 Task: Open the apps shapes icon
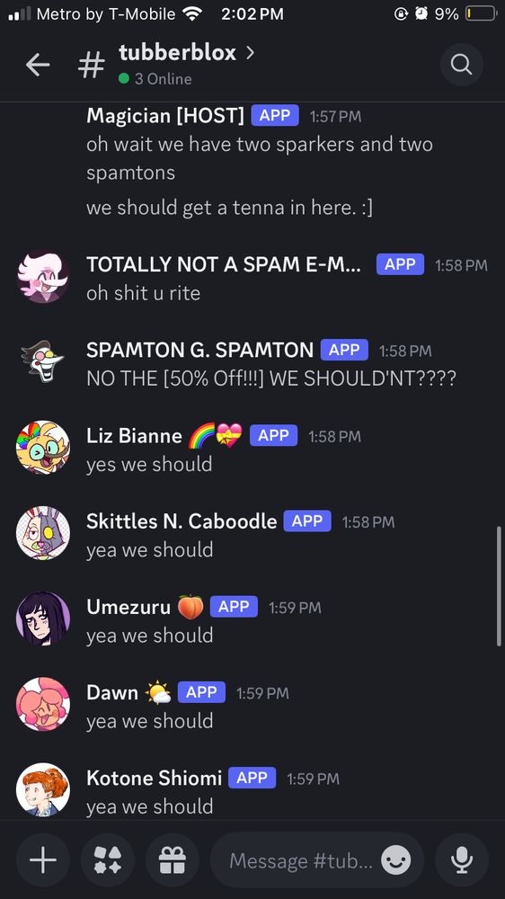108,860
